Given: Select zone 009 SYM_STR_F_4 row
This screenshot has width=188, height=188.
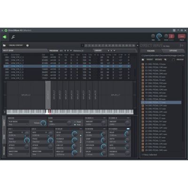Looking at the screenshot, I should click(x=67, y=72).
